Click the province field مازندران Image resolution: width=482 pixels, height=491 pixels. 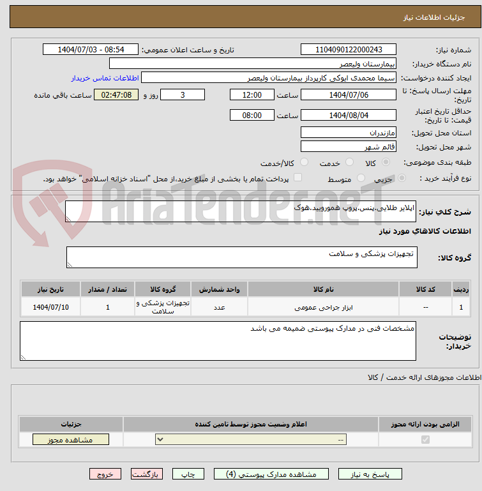coord(349,132)
